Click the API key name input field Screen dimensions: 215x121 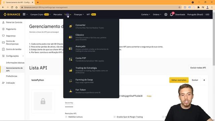coord(46,37)
